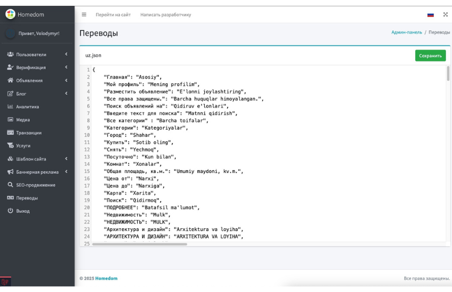
Task: Expand the Баннерная реклама submenu
Action: [66, 171]
